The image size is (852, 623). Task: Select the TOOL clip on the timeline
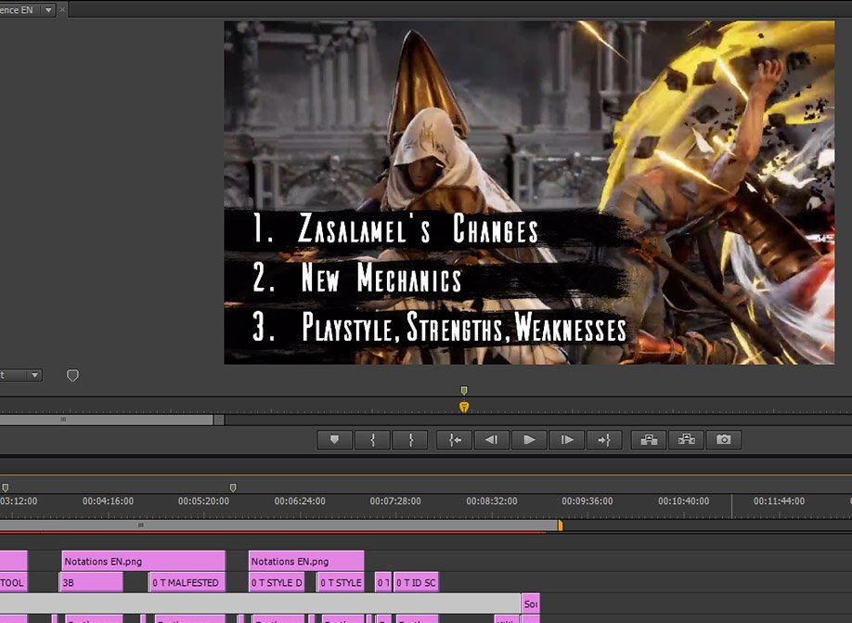pyautogui.click(x=13, y=582)
